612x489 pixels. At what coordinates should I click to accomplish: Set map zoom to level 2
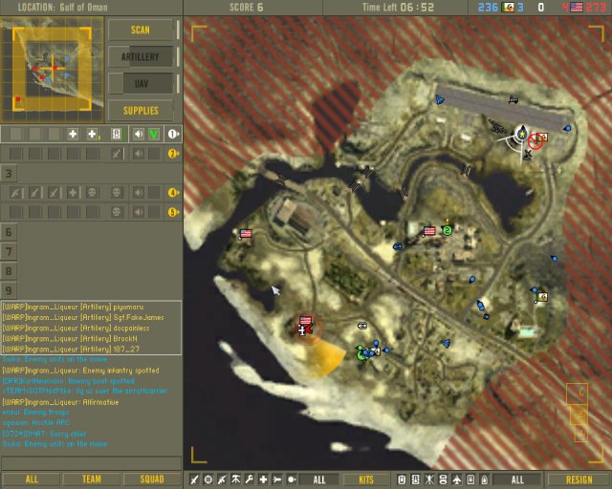coord(580,414)
